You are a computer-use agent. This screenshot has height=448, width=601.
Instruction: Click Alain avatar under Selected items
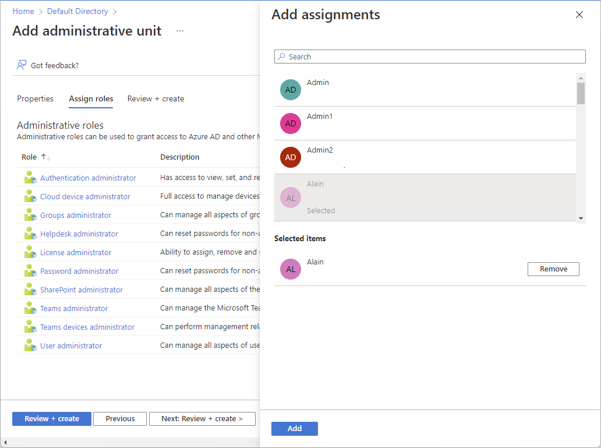pyautogui.click(x=291, y=269)
